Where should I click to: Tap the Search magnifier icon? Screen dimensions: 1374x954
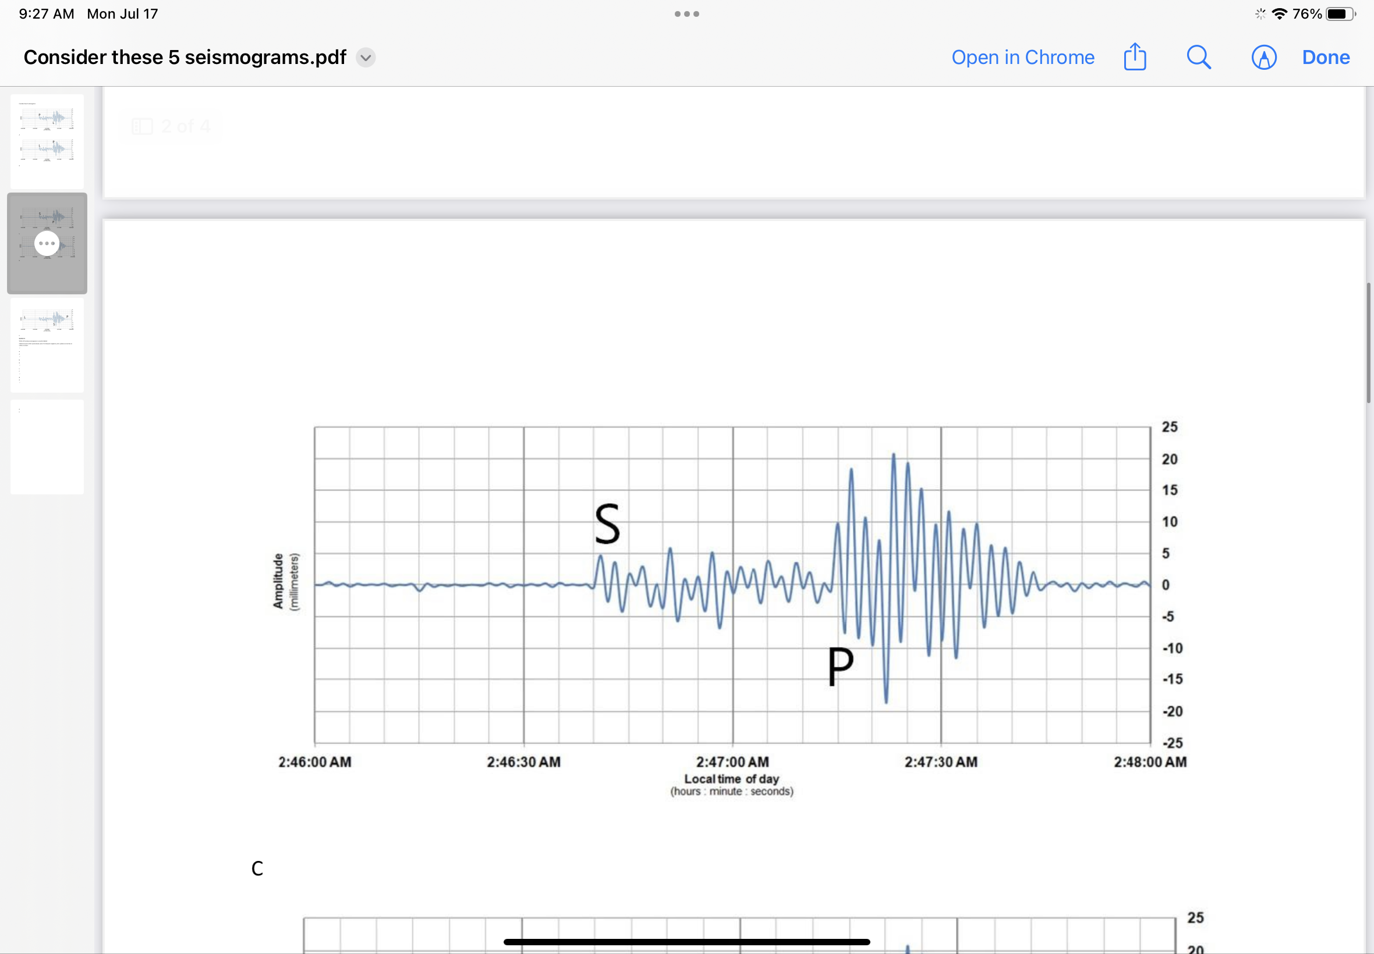(x=1199, y=57)
